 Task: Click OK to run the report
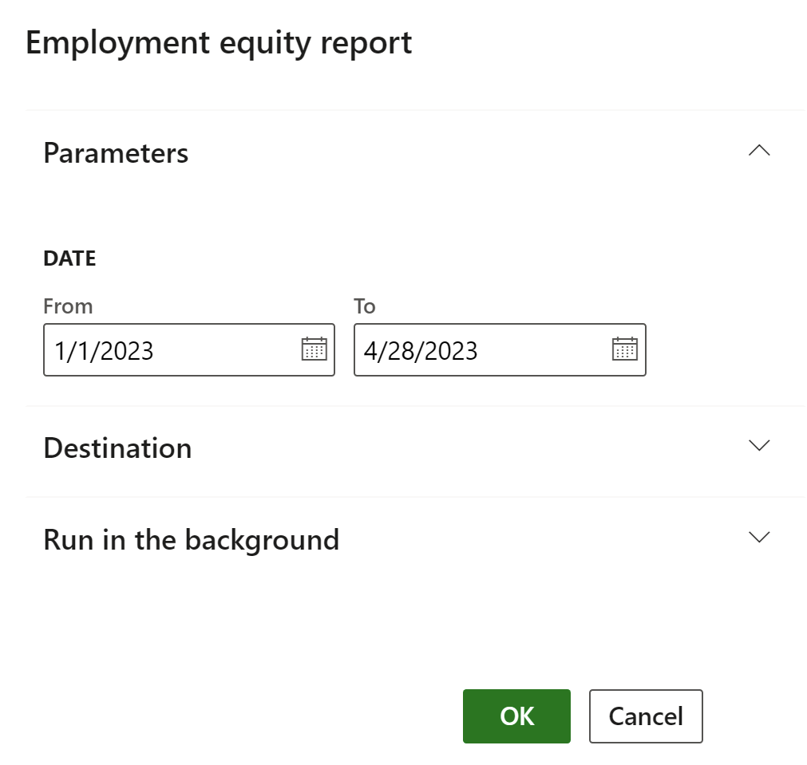point(516,716)
